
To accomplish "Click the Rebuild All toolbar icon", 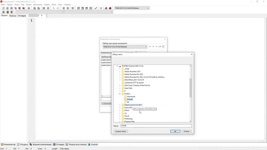I will pyautogui.click(x=91, y=8).
